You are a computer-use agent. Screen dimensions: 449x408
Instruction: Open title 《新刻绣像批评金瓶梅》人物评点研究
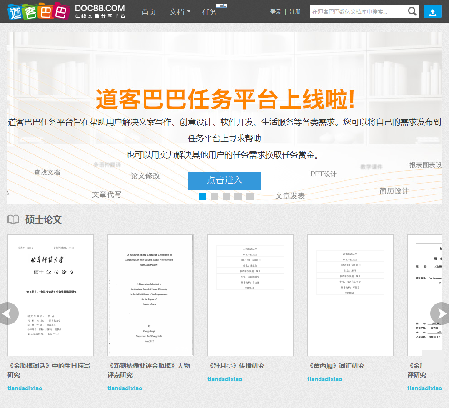point(149,370)
